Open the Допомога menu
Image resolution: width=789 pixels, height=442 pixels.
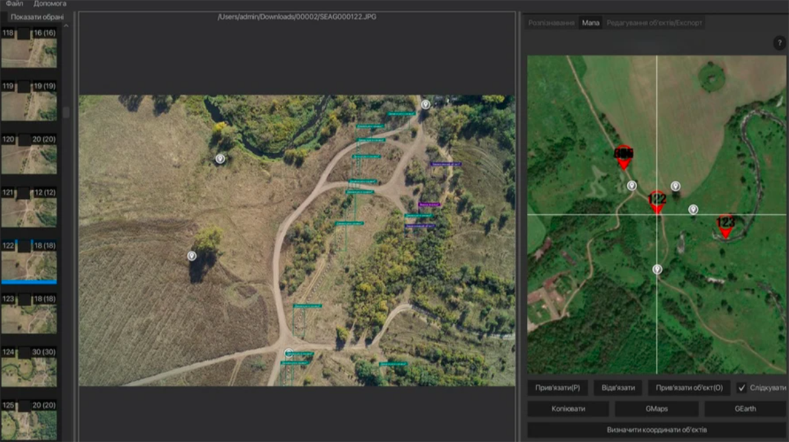50,4
